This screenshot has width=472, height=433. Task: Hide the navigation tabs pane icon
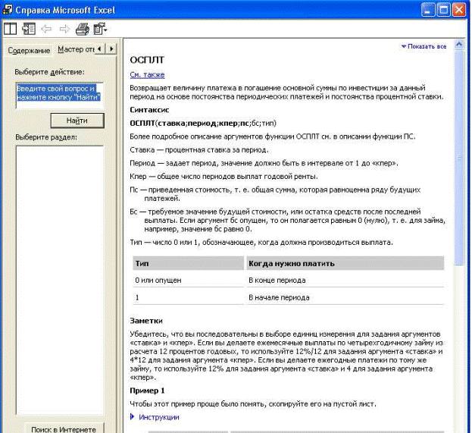(29, 29)
